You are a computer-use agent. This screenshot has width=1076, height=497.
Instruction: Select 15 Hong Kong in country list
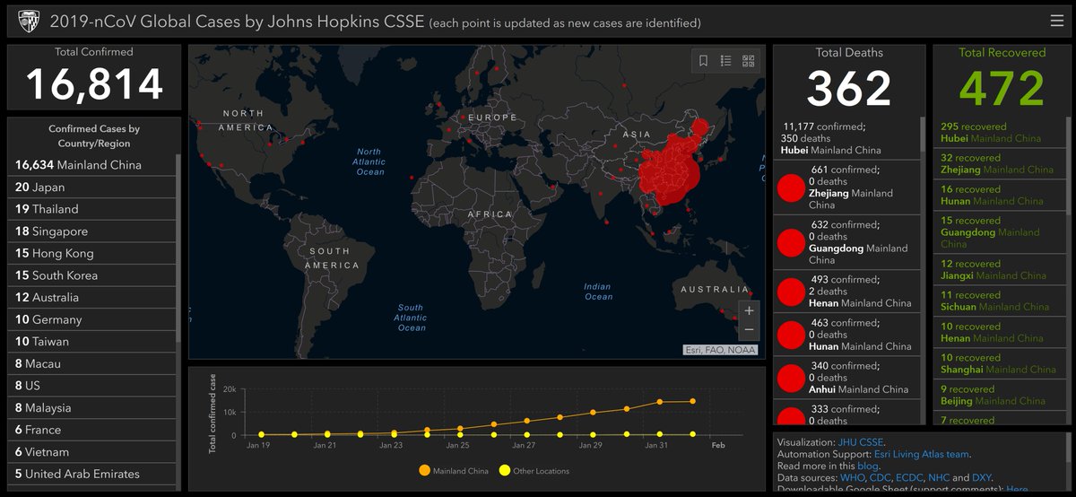(91, 253)
